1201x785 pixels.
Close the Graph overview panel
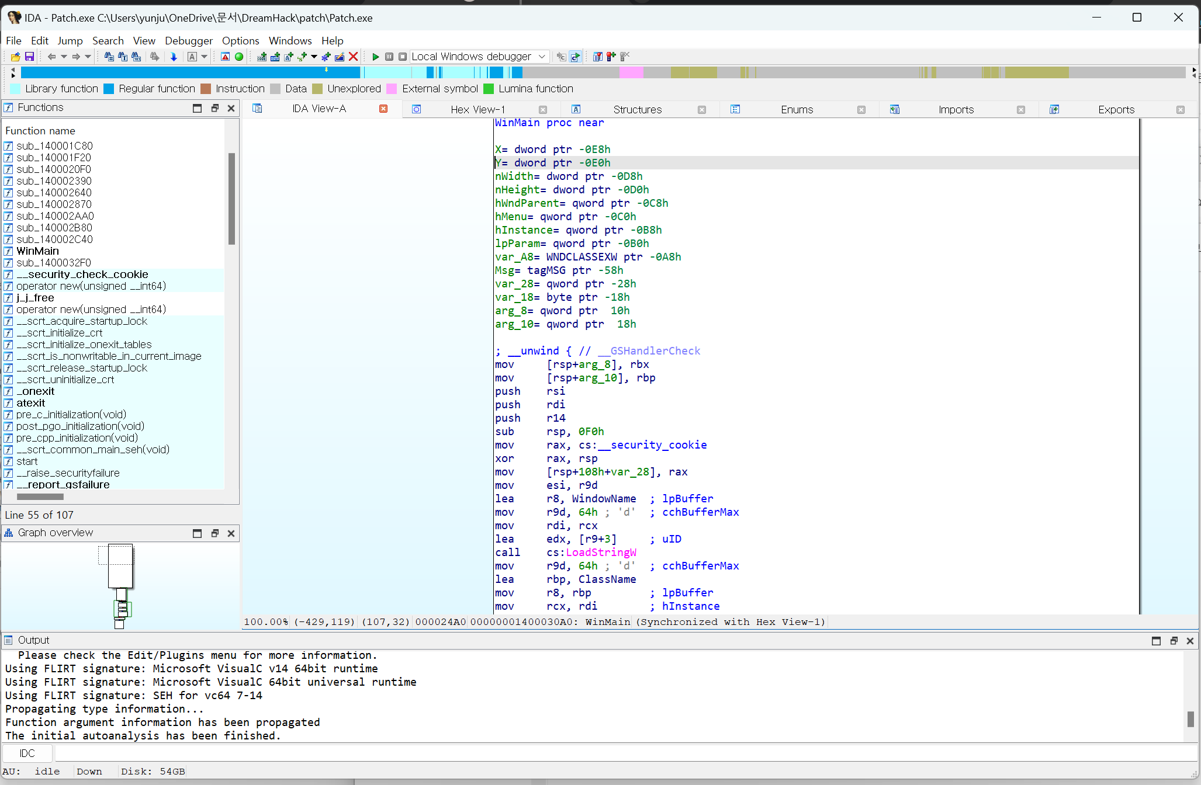click(x=231, y=533)
